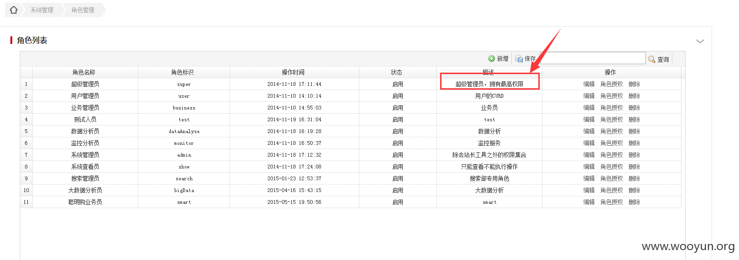Image resolution: width=739 pixels, height=260 pixels.
Task: Sort by 角色名称 column header
Action: tap(84, 72)
